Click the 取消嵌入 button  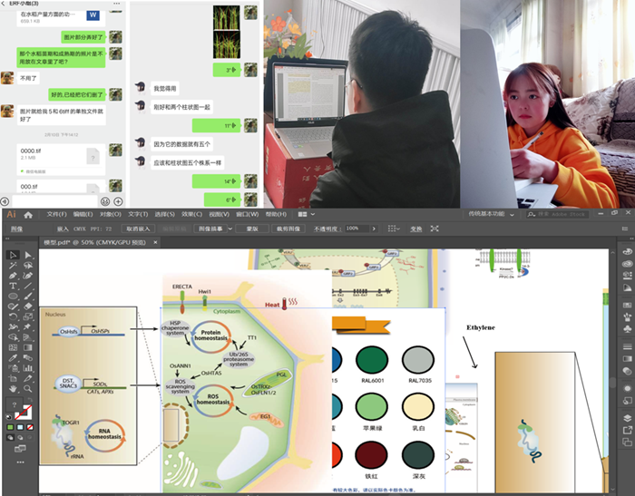coord(138,229)
